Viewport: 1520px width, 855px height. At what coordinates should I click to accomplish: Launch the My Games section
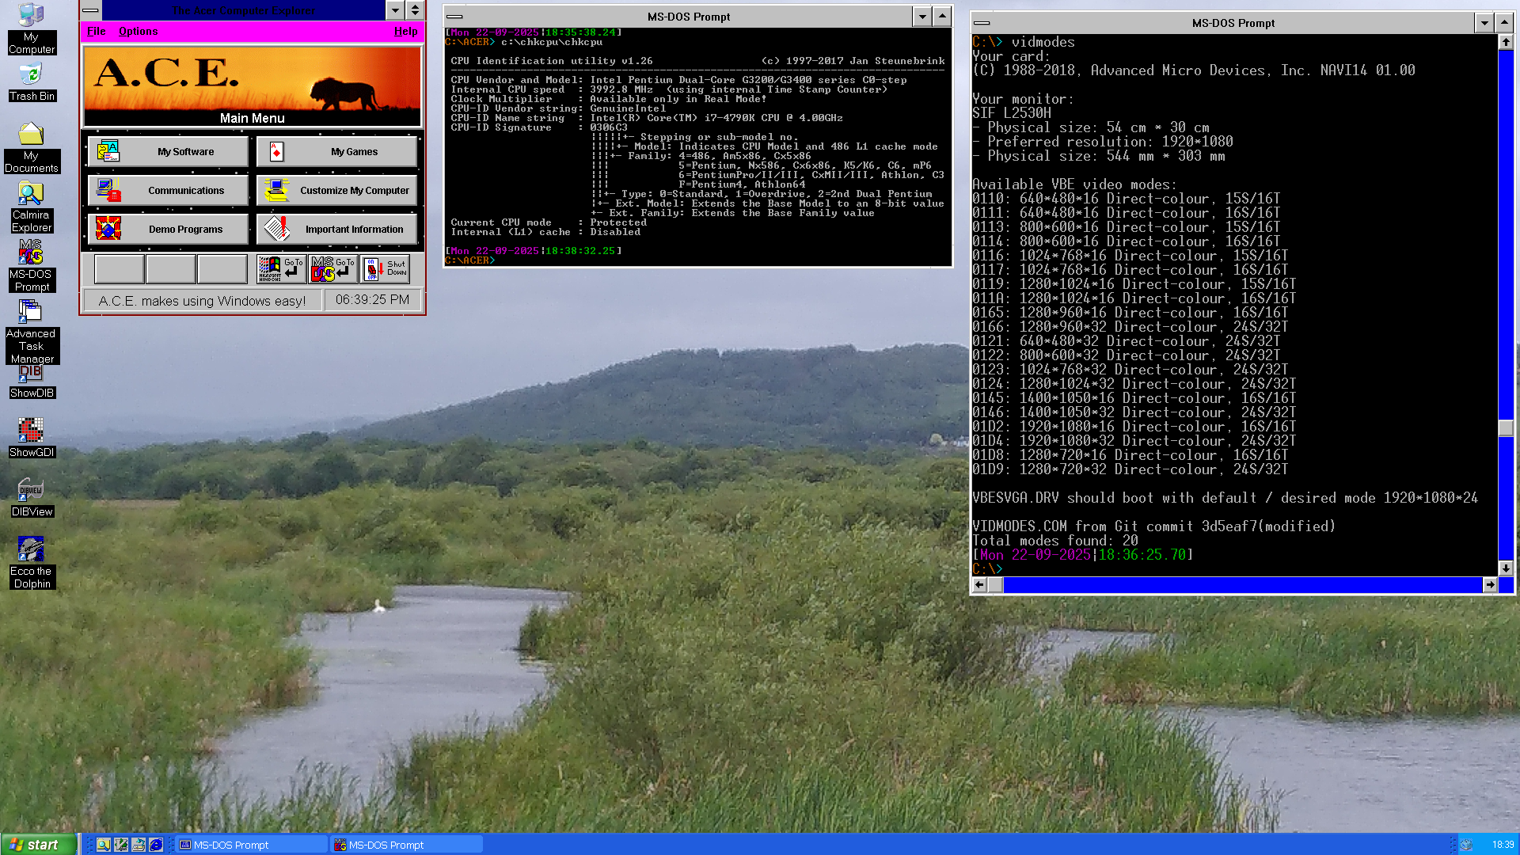(x=336, y=151)
